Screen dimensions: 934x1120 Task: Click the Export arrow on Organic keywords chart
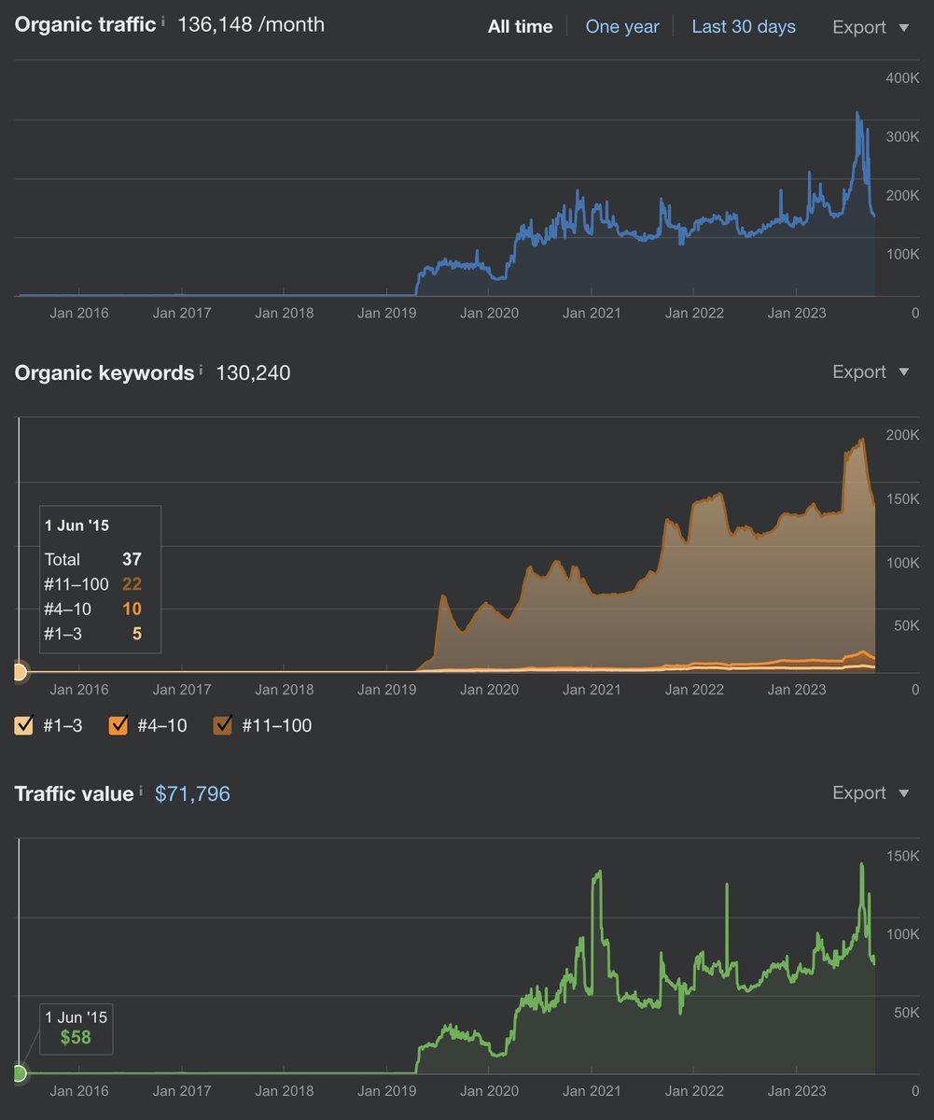pyautogui.click(x=902, y=371)
